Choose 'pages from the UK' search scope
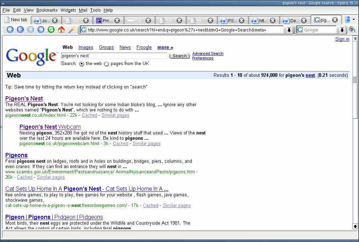The image size is (359, 242). click(106, 64)
